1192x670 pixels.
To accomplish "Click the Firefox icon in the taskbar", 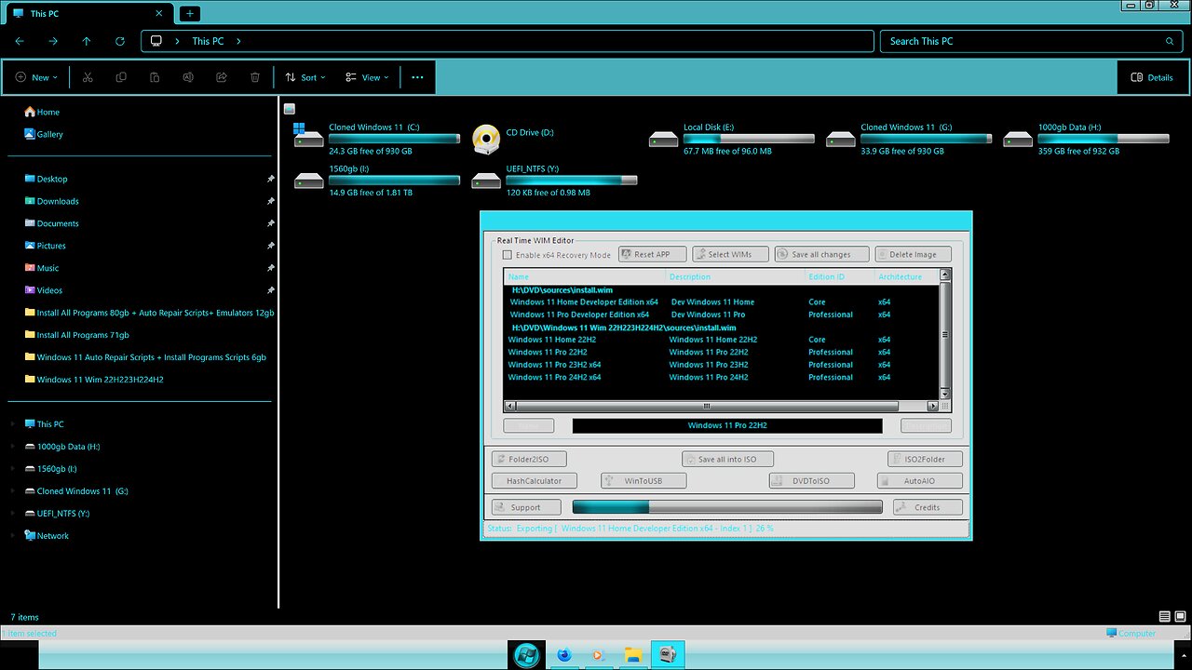I will click(563, 655).
